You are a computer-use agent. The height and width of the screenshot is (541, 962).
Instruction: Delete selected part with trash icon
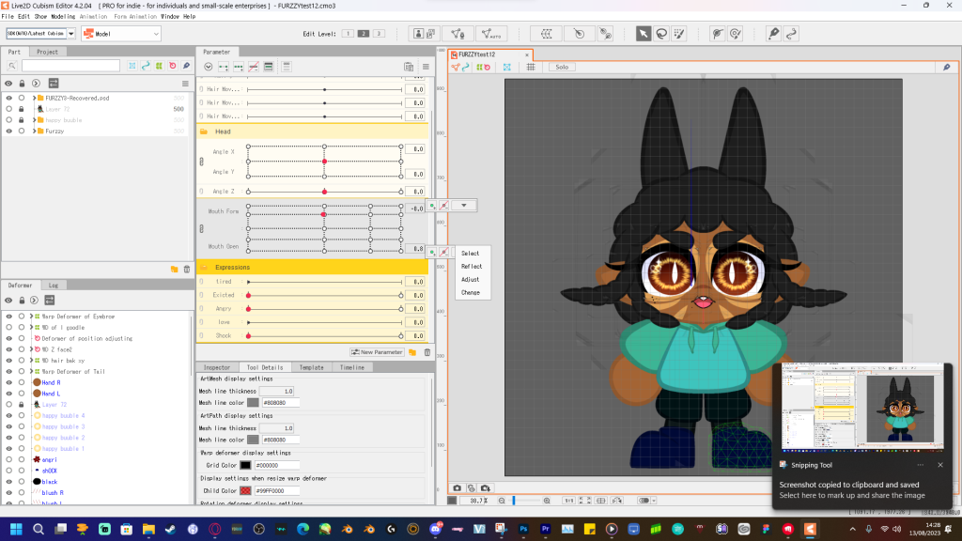click(187, 270)
